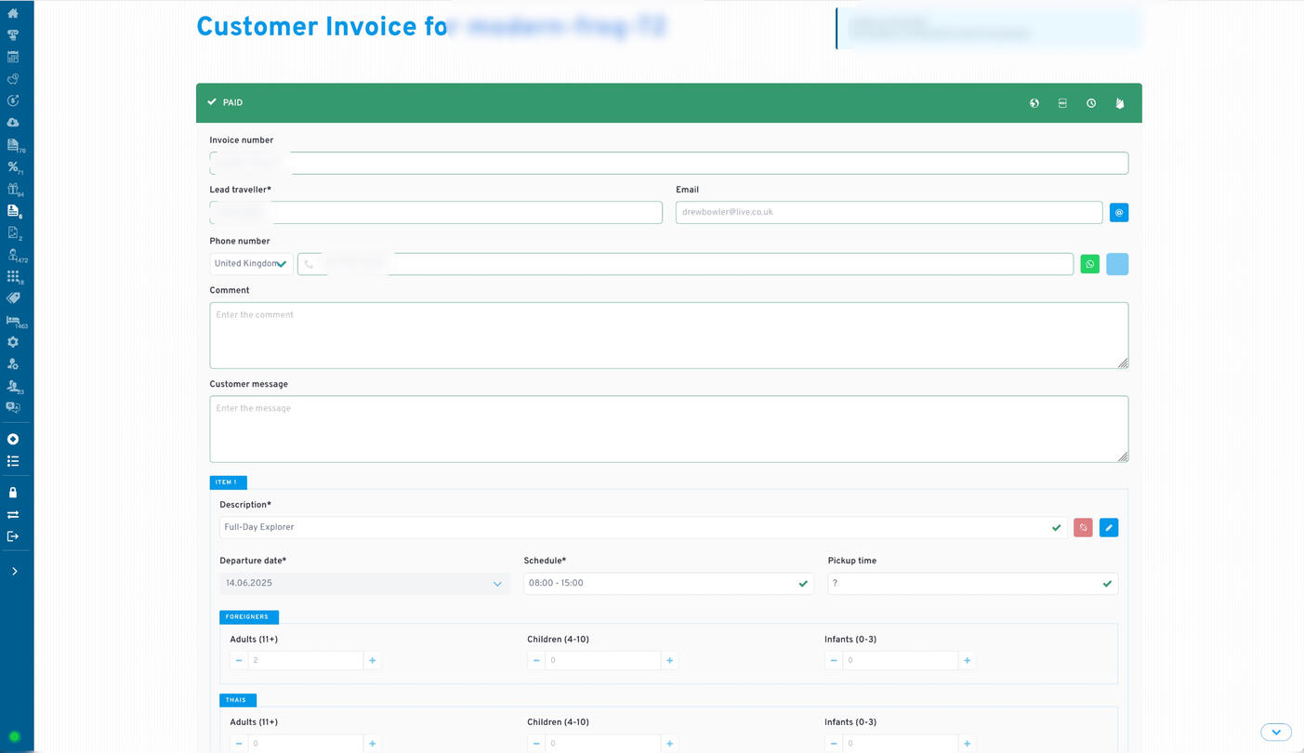
Task: Open the clock history icon on PAID banner
Action: [1090, 103]
